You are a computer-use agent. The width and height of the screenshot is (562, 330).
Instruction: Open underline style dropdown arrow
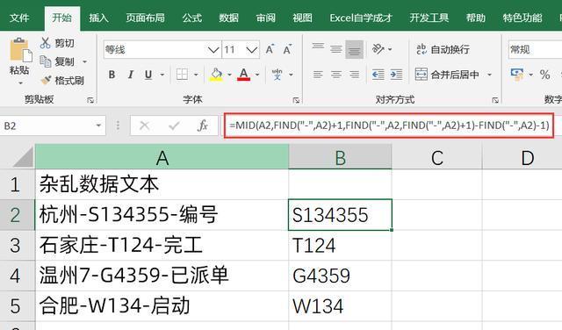pos(162,75)
